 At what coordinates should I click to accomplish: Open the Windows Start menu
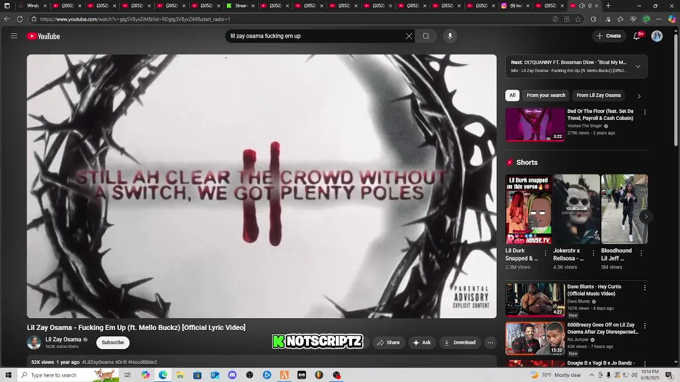point(8,375)
